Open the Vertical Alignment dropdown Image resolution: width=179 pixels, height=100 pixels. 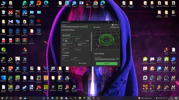83,45
